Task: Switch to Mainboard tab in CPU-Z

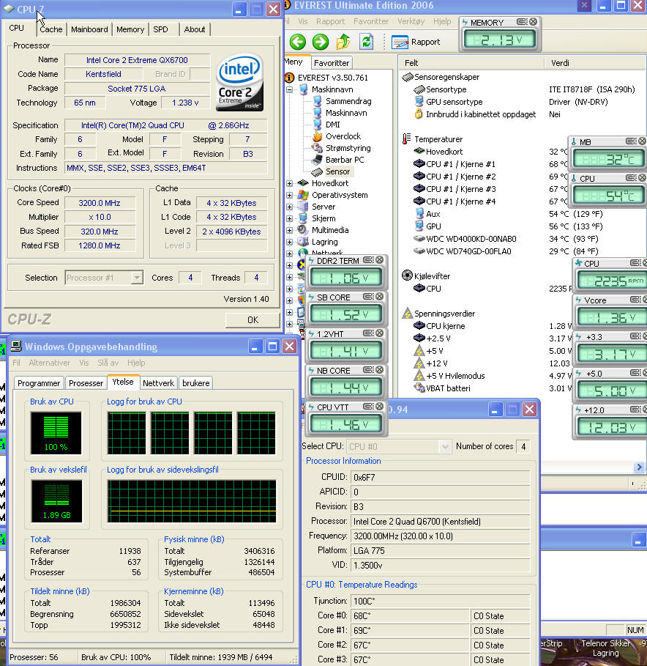Action: pyautogui.click(x=89, y=29)
